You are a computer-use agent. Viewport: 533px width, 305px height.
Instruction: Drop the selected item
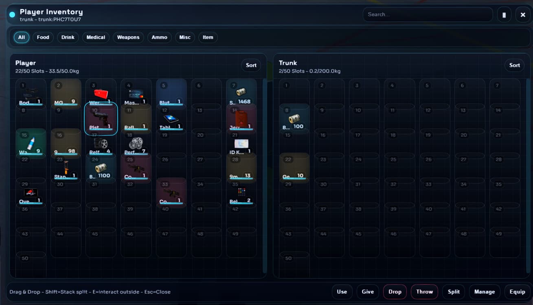coord(395,292)
